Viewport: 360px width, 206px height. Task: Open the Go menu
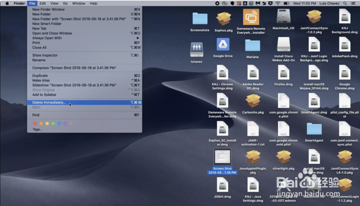[65, 3]
